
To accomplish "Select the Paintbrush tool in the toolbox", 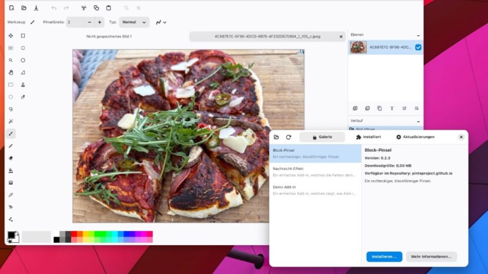I will (11, 133).
